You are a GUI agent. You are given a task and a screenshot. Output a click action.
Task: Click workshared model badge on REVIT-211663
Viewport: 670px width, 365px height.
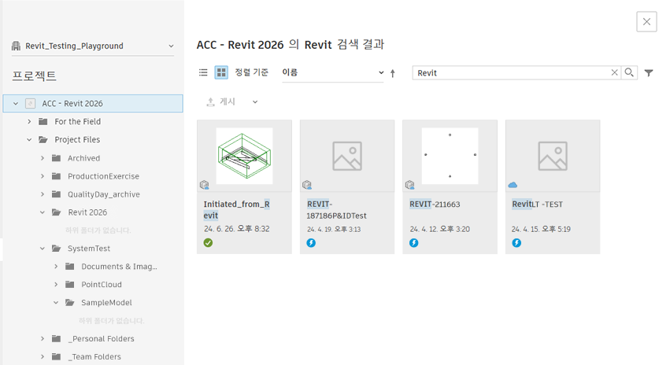(x=409, y=185)
